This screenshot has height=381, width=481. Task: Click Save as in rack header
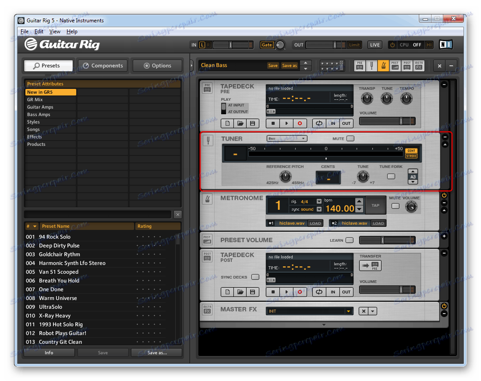click(x=289, y=65)
